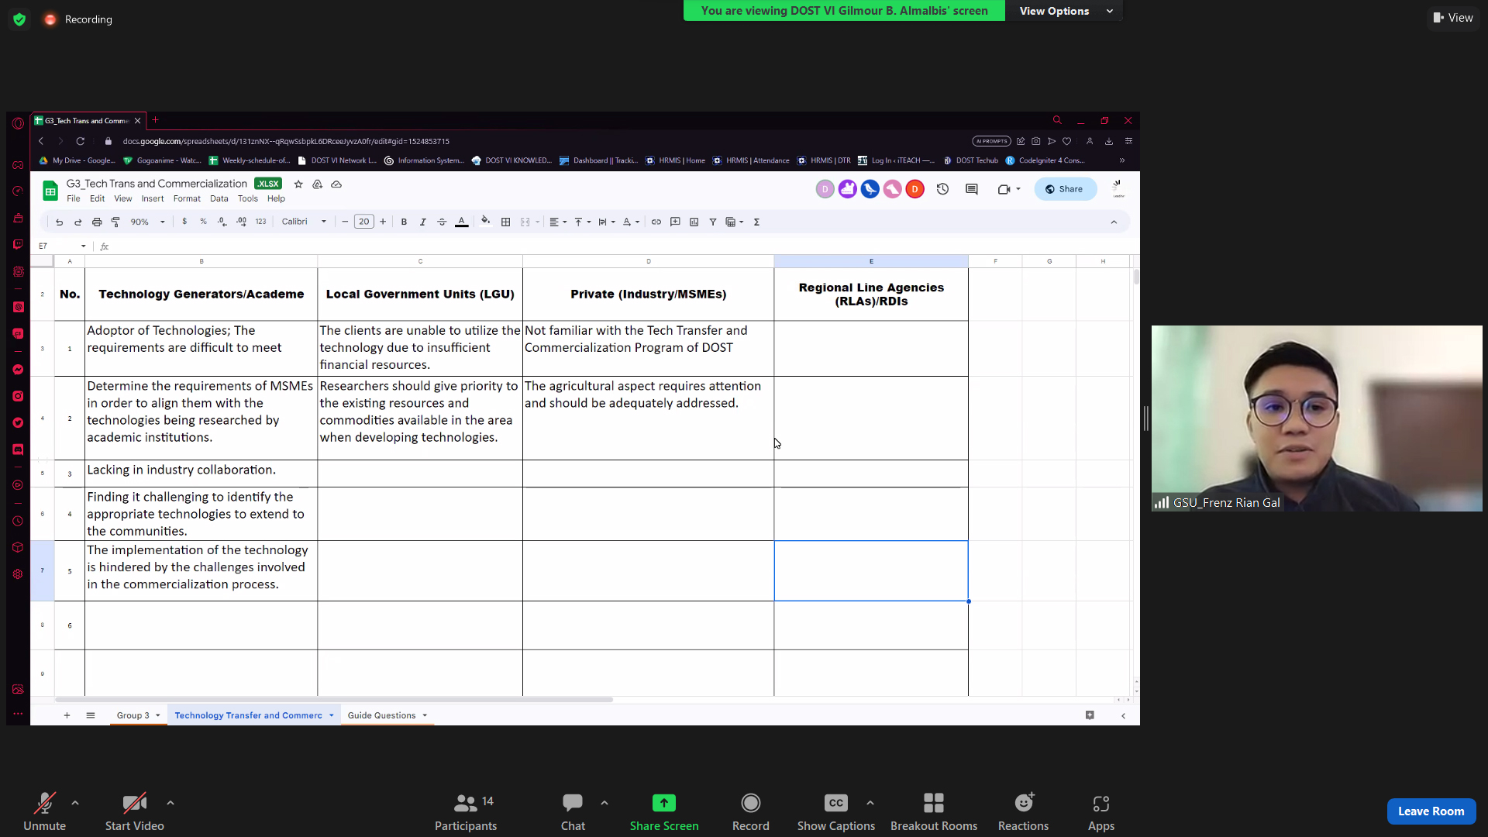Print the spreadsheet using the printer icon

pos(97,222)
